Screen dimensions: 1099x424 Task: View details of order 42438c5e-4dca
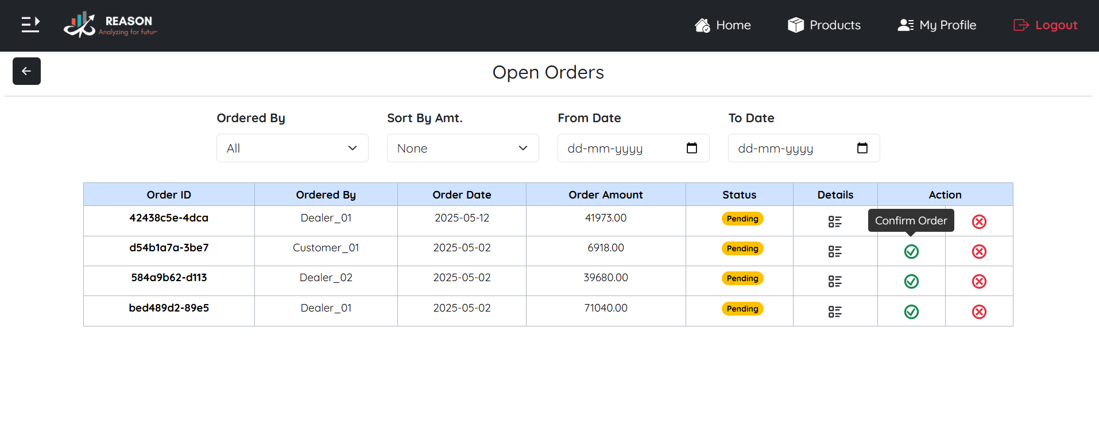click(835, 221)
